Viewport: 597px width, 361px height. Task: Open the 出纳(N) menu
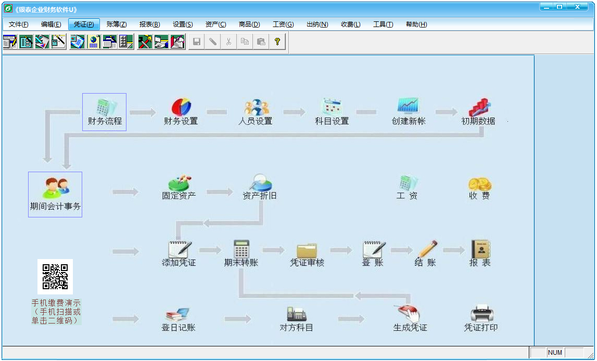317,24
